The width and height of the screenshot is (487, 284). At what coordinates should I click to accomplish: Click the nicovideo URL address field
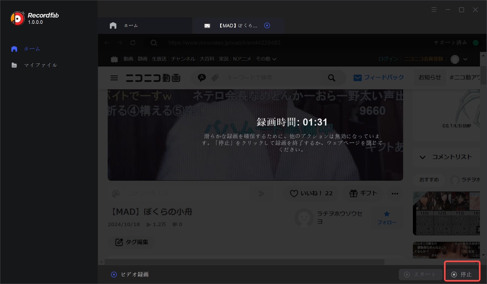pos(224,43)
